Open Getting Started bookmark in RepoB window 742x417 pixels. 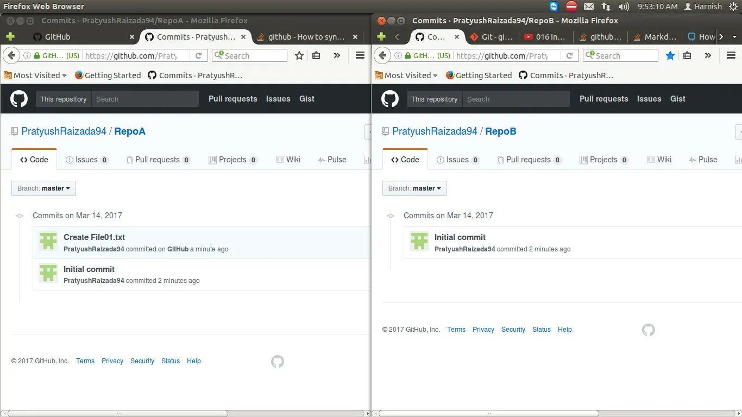pyautogui.click(x=479, y=75)
